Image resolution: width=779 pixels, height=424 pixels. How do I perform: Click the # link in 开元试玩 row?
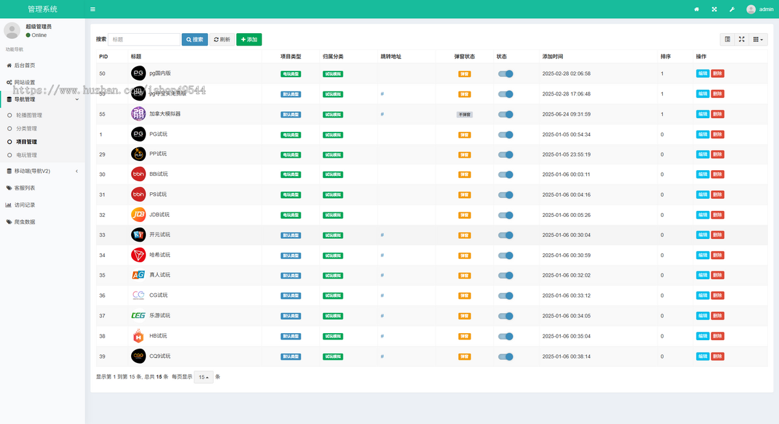382,235
